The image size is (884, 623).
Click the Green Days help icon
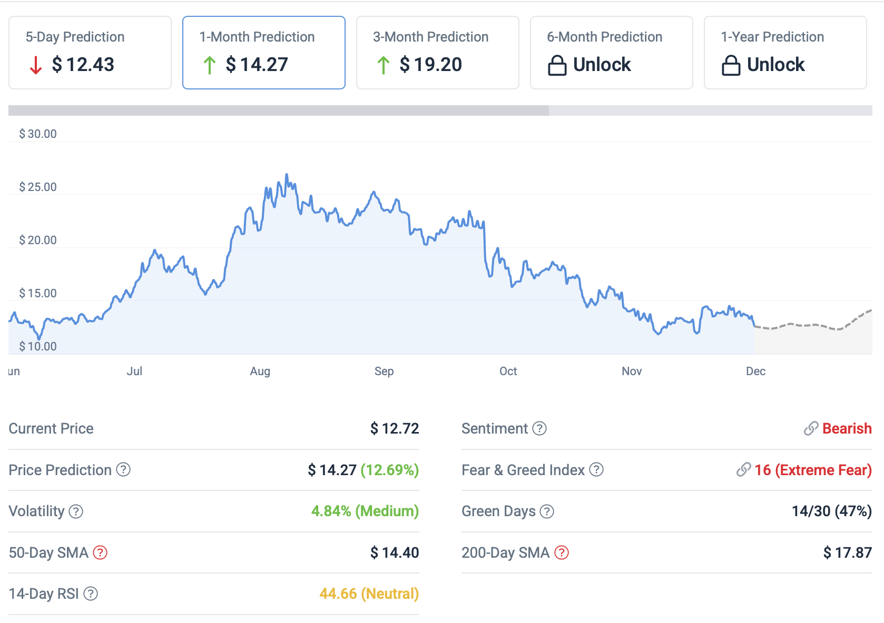[x=547, y=511]
